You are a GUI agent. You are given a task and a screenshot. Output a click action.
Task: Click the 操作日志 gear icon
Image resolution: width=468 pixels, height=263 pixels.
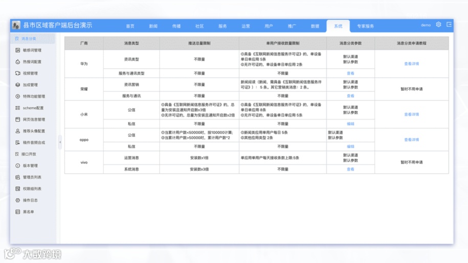pos(17,201)
